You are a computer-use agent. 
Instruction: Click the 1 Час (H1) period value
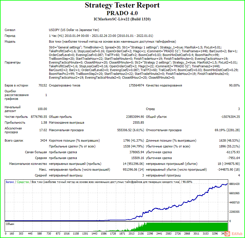click(101, 36)
